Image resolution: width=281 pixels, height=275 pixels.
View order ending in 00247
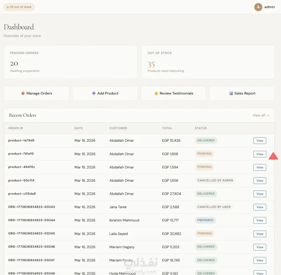point(260,260)
